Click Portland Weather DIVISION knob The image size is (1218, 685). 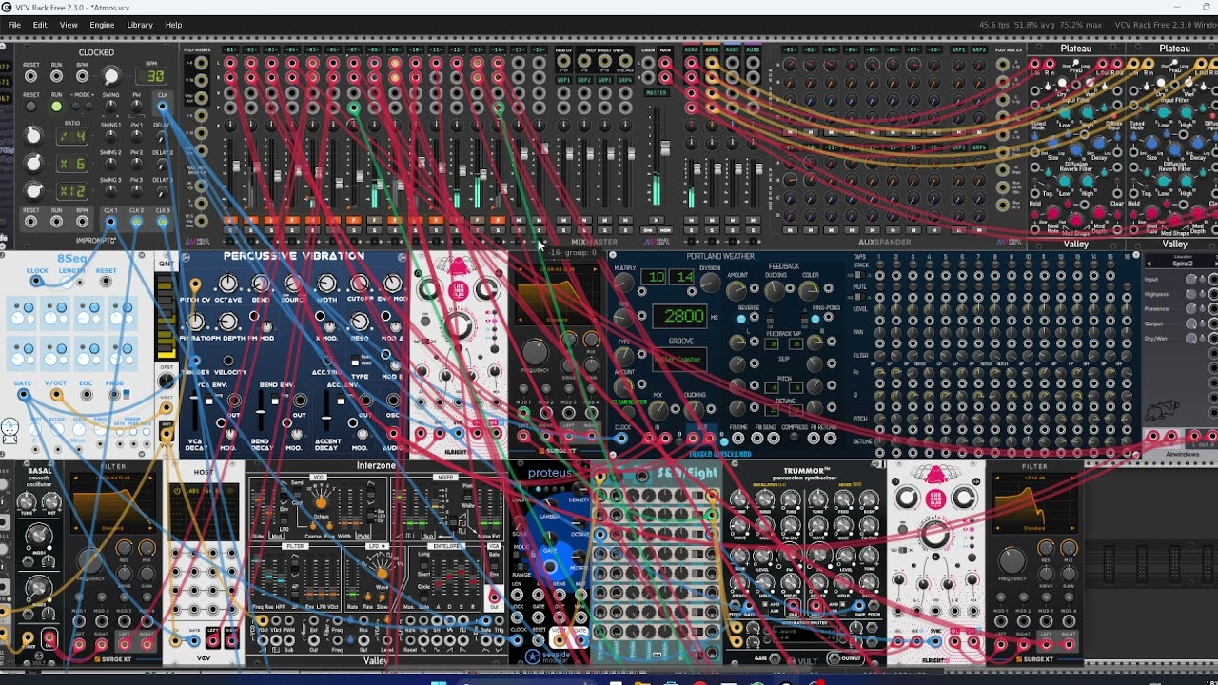click(x=711, y=283)
